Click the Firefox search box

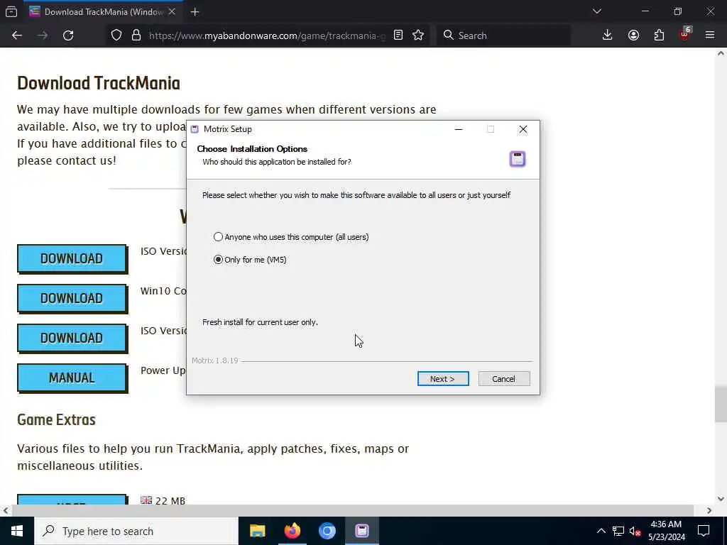(503, 35)
